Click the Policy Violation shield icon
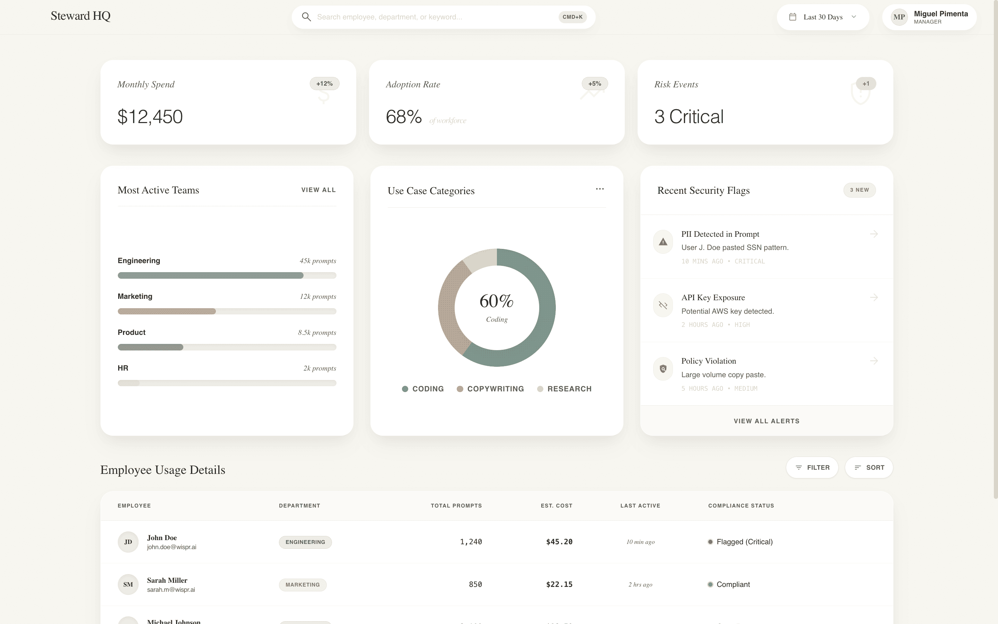 663,369
